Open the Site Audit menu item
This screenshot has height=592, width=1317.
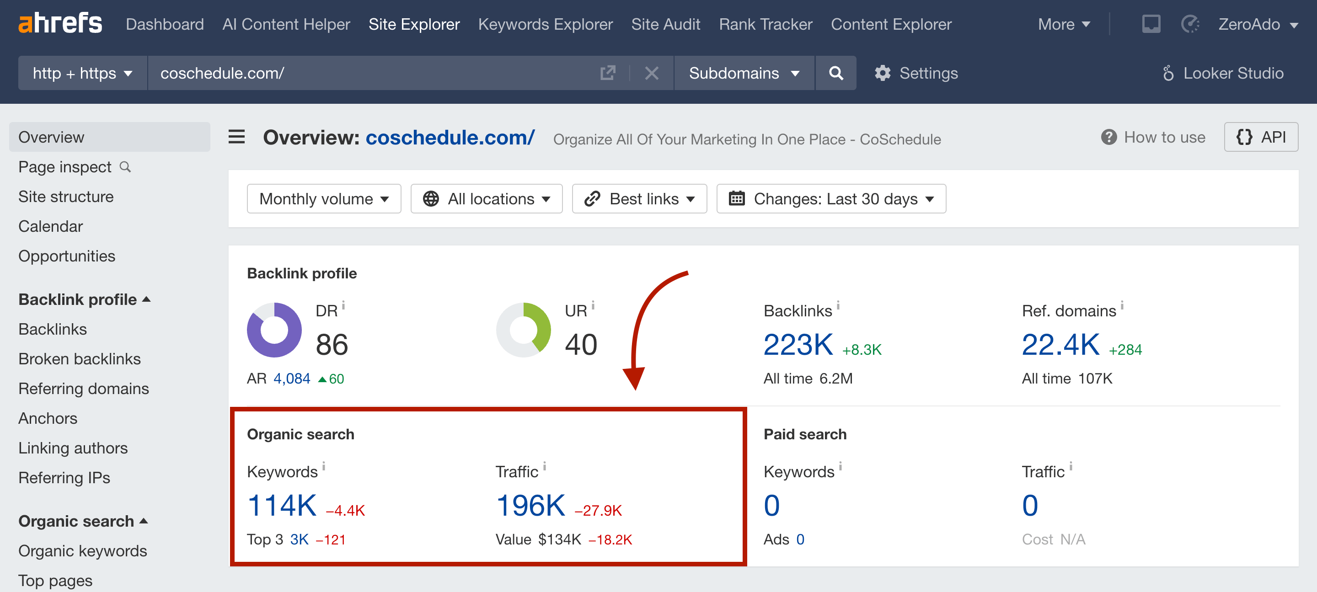pos(666,24)
